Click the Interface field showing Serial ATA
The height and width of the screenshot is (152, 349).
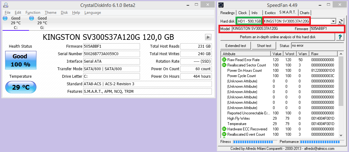(x=112, y=61)
